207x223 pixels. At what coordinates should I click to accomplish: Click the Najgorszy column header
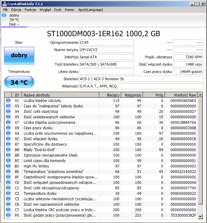point(132,95)
